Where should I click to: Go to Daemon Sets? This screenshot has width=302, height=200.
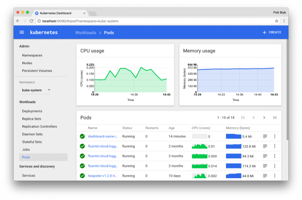(x=32, y=134)
